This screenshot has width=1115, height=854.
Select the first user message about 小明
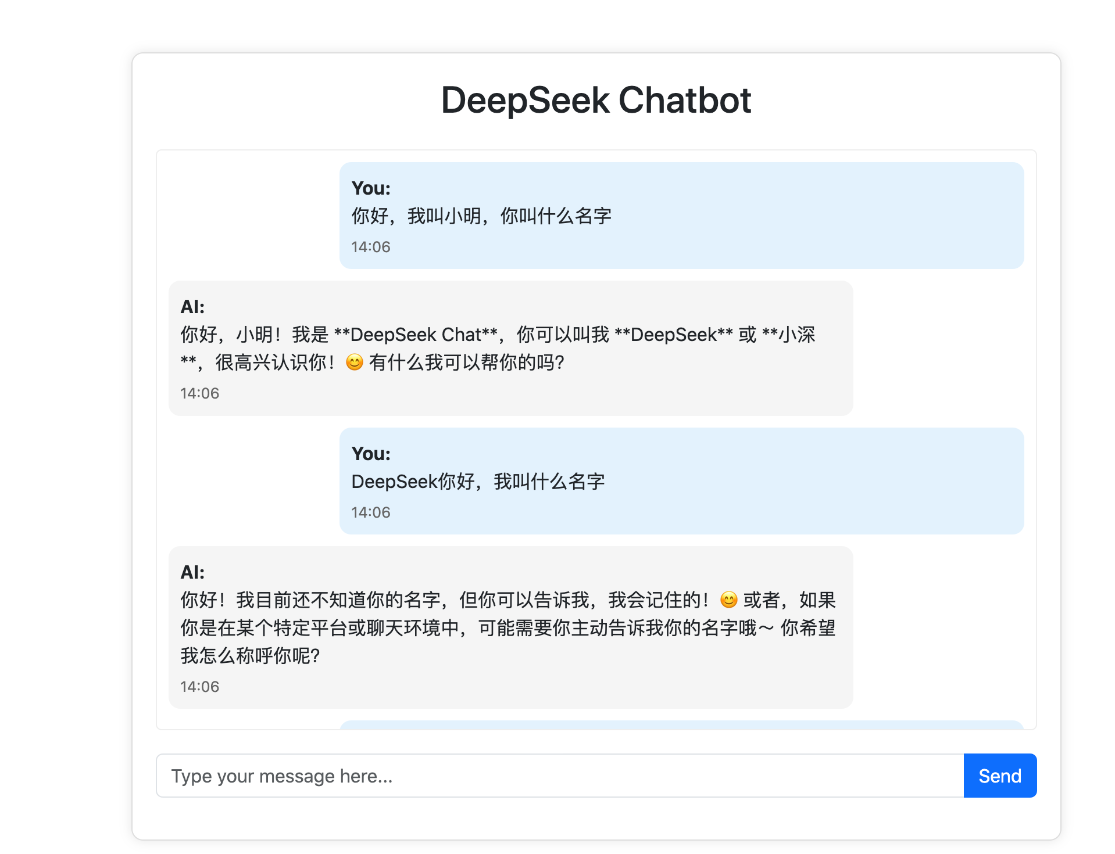pyautogui.click(x=482, y=216)
